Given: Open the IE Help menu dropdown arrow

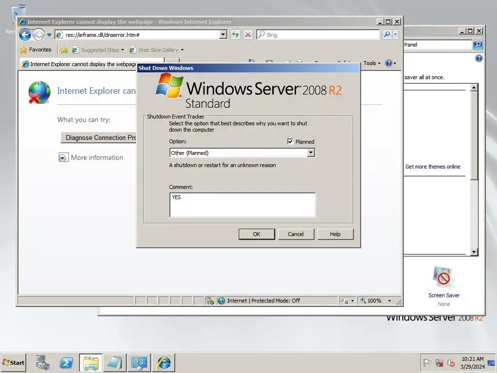Looking at the screenshot, I should point(395,63).
